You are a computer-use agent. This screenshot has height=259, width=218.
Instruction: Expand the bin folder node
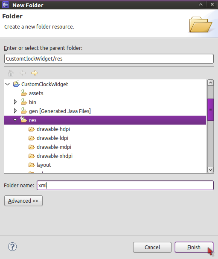(15, 102)
